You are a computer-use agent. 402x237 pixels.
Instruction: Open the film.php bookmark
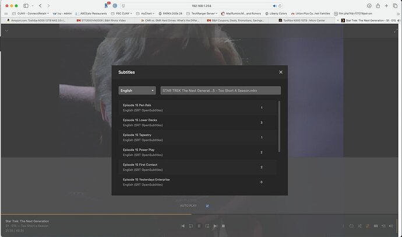[x=353, y=13]
